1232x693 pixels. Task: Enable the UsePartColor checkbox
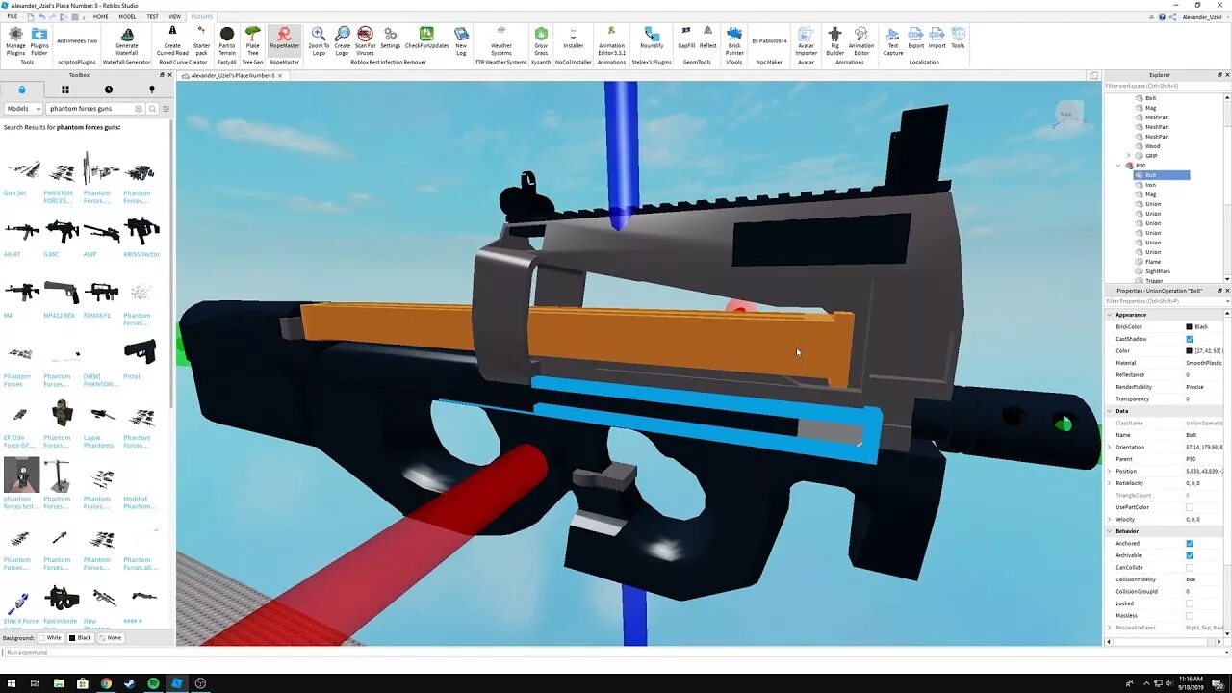tap(1190, 507)
